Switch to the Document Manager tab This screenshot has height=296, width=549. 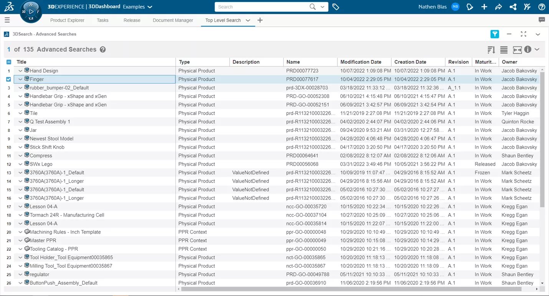pyautogui.click(x=173, y=20)
